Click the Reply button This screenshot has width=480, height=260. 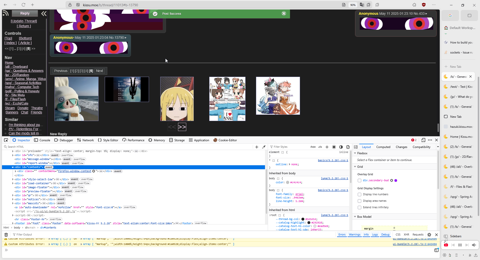(25, 13)
